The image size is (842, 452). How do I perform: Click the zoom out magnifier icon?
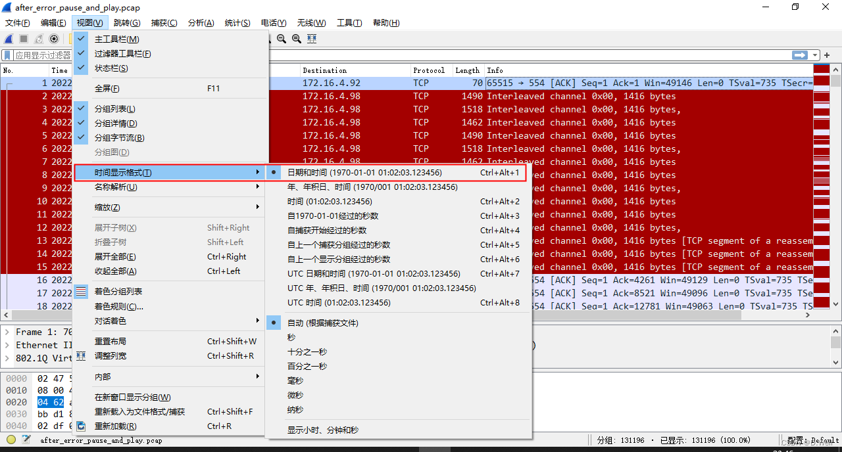click(282, 39)
